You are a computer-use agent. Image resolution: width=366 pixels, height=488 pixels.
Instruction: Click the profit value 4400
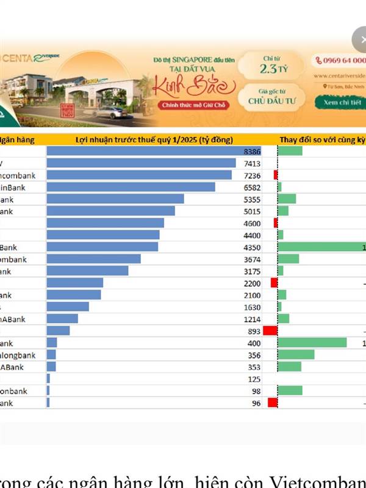tap(252, 235)
